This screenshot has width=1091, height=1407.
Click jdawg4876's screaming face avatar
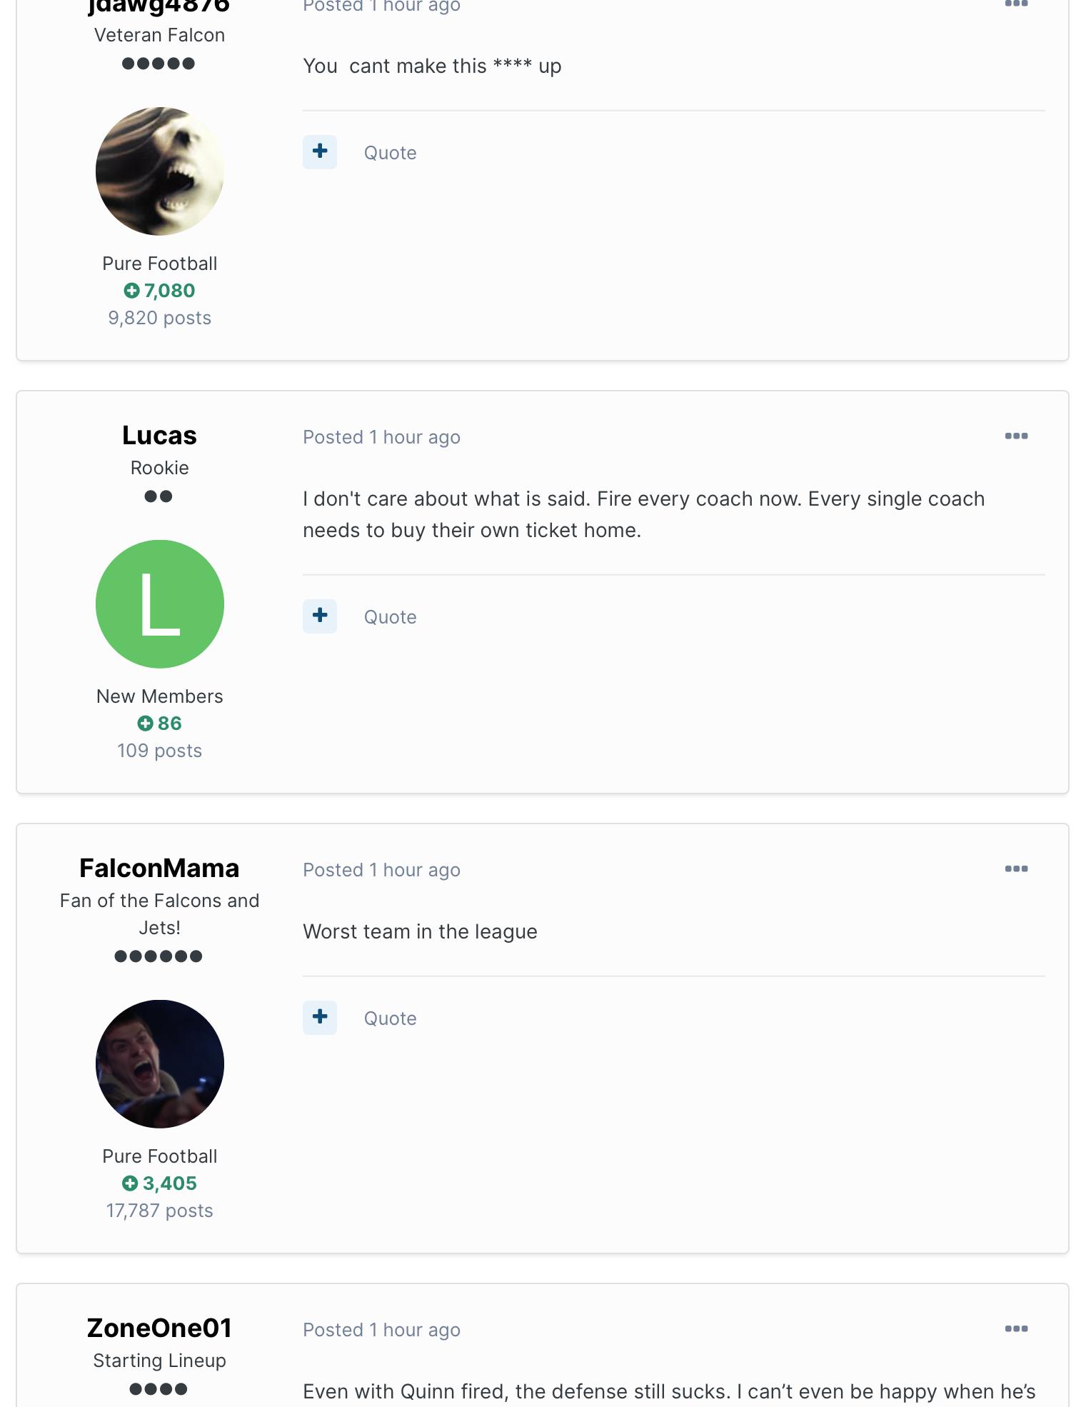pyautogui.click(x=160, y=171)
